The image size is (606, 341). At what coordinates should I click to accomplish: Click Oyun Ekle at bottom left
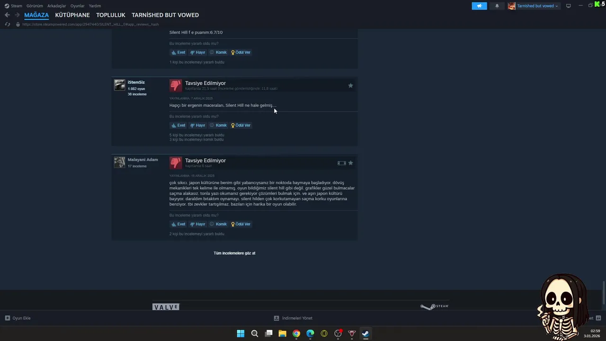click(18, 318)
